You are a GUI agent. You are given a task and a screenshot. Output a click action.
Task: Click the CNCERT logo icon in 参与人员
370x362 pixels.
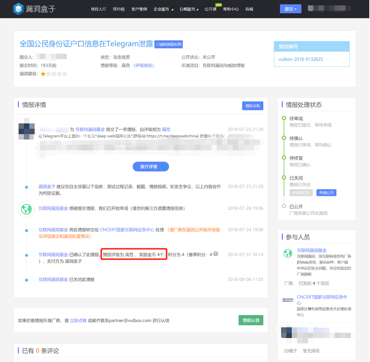(288, 300)
